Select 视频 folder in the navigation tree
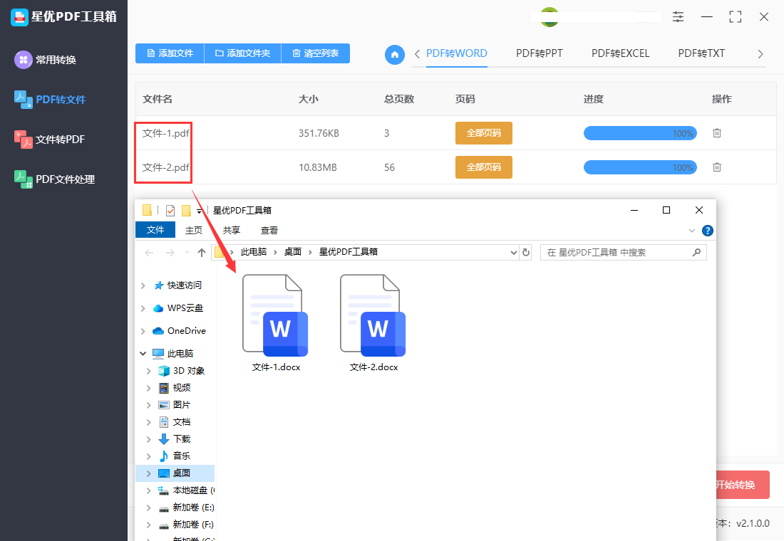Viewport: 784px width, 541px height. [x=175, y=388]
